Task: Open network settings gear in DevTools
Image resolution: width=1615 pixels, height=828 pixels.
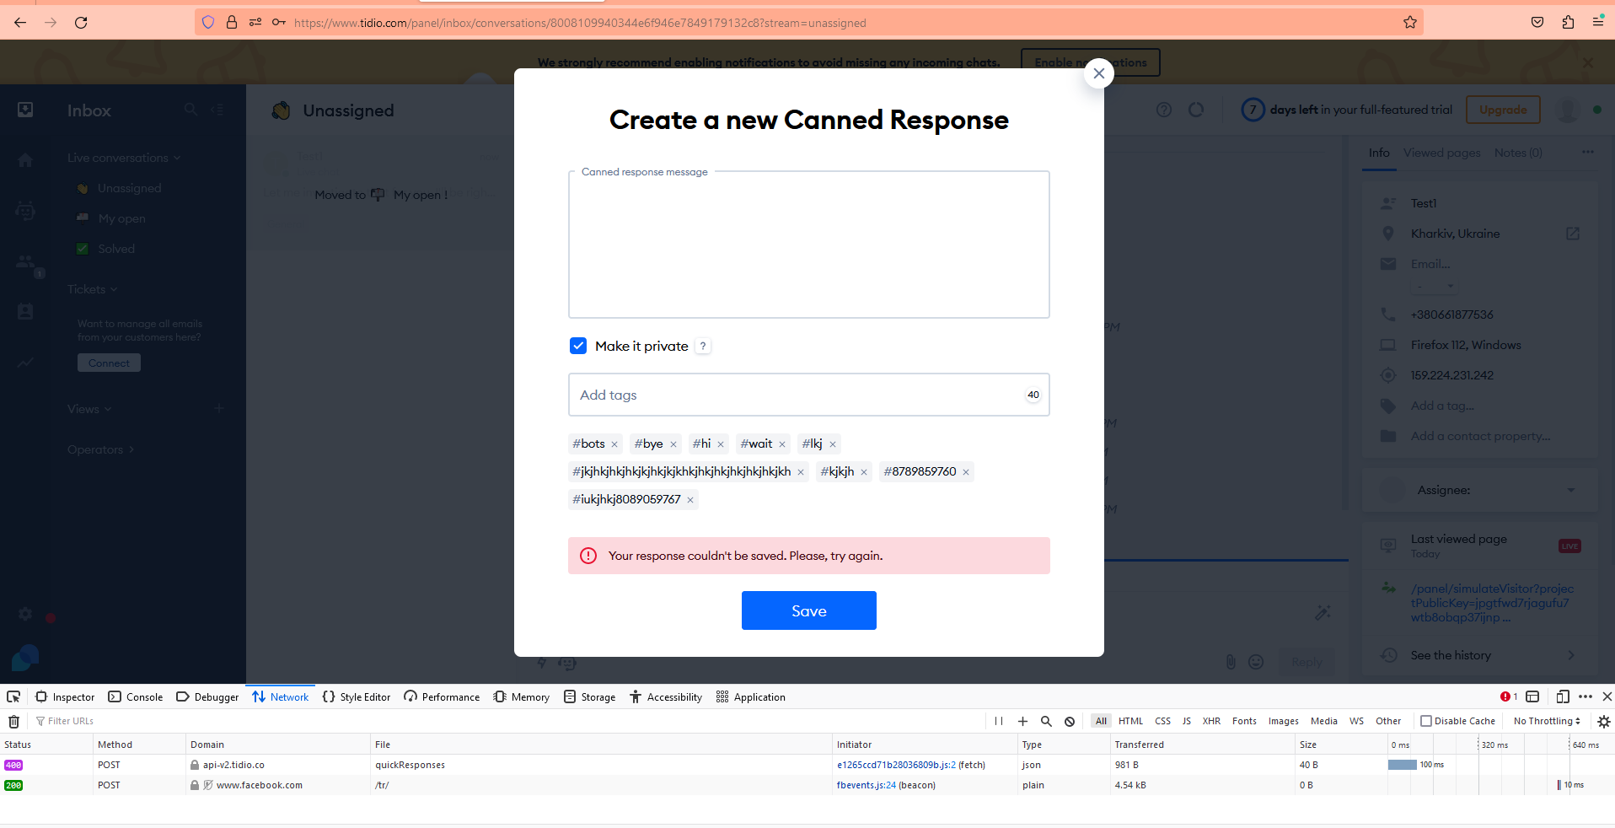Action: pyautogui.click(x=1604, y=721)
